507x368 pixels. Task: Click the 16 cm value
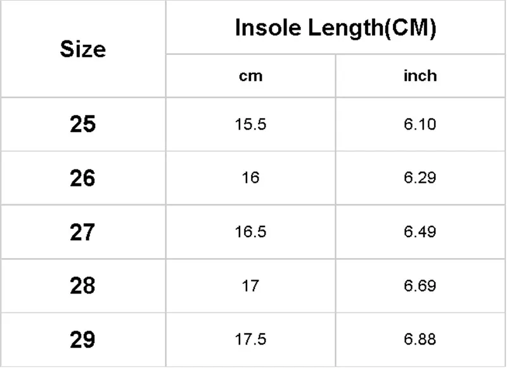pos(250,178)
